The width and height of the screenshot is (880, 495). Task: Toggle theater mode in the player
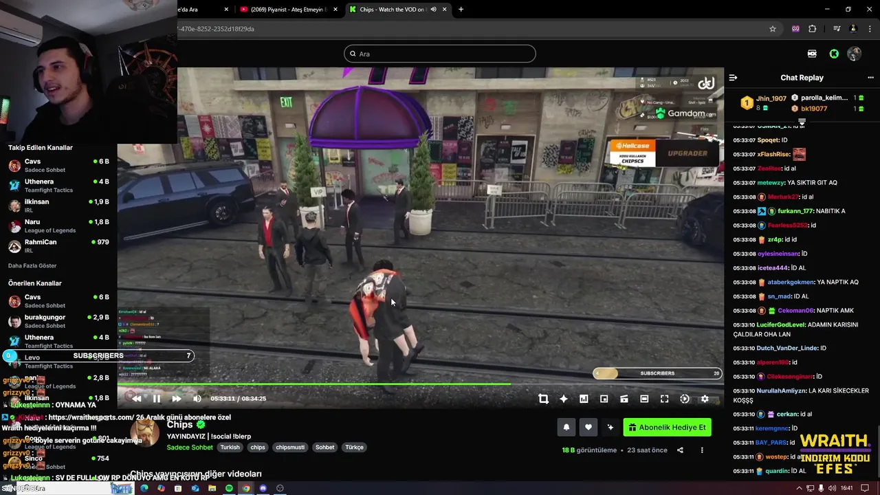(644, 399)
